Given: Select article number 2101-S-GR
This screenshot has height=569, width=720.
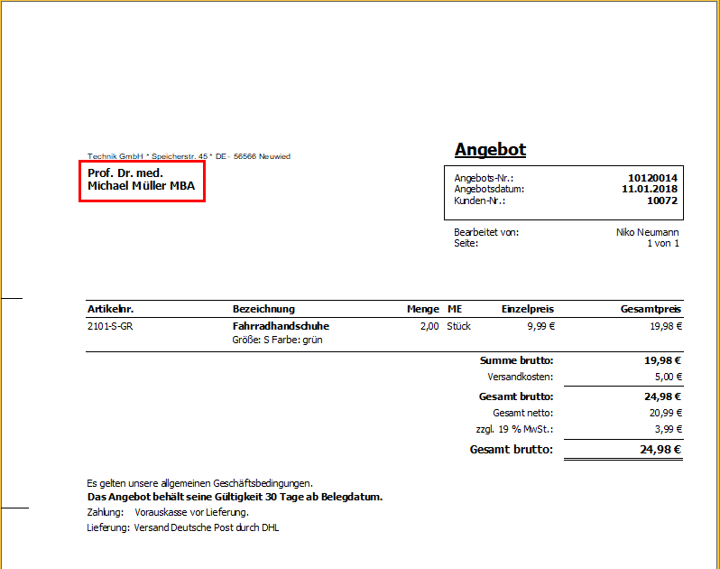Looking at the screenshot, I should [x=110, y=326].
